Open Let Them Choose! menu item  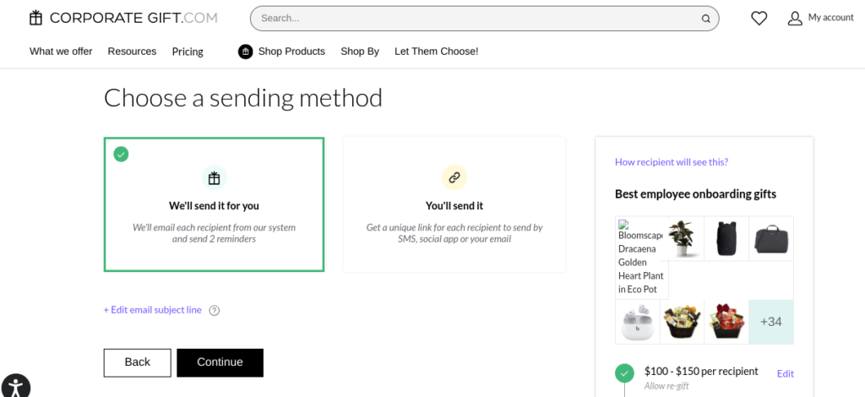click(437, 52)
